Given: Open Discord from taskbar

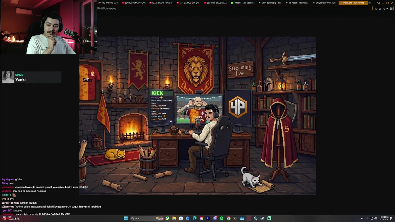Looking at the screenshot, I should [215, 218].
